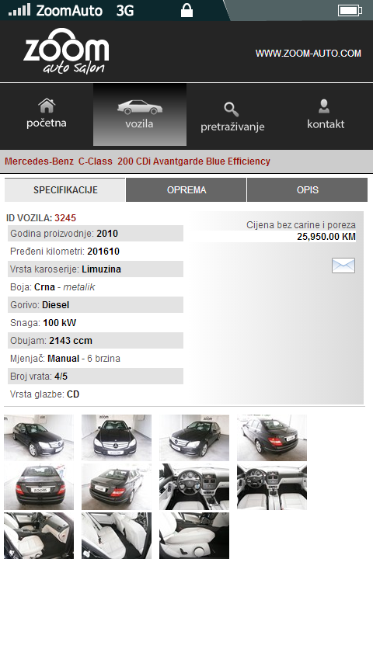Select Broj vrata: 4/5 row
This screenshot has width=373, height=663.
[96, 376]
